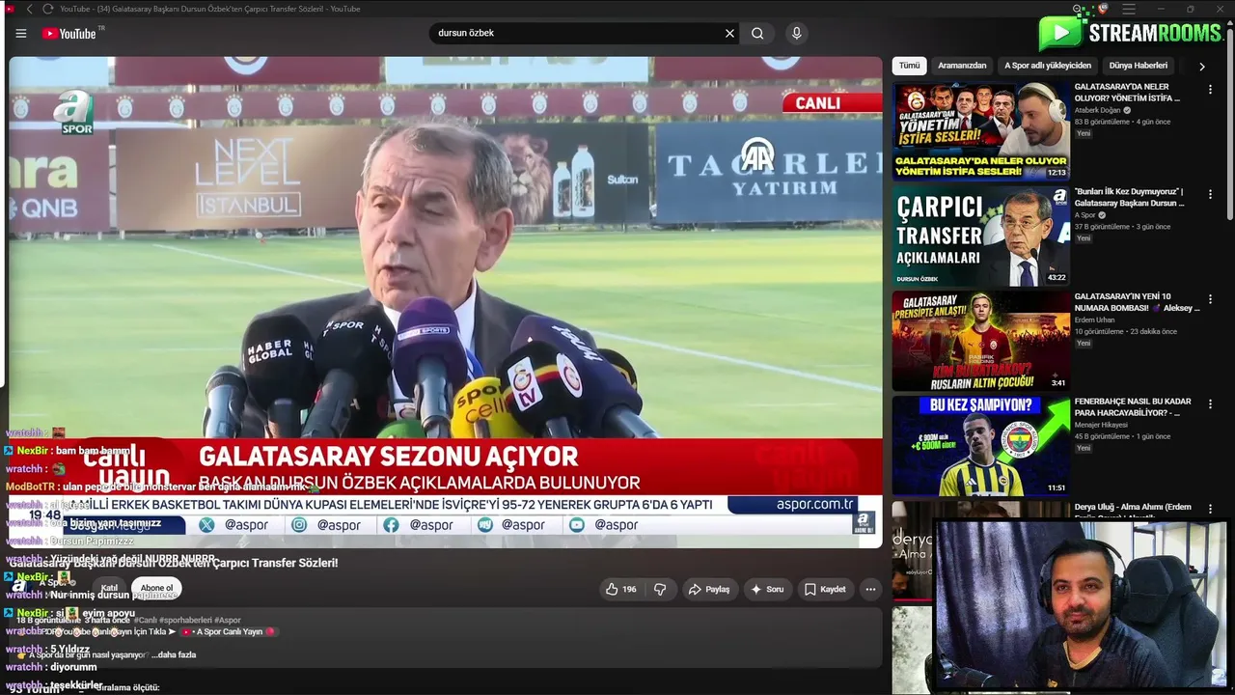Open options for 'Bunları İlk Kez Duymuyoruz' video
Viewport: 1235px width, 695px height.
1210,195
